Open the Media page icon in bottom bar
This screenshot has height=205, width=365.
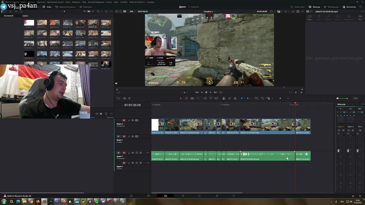pyautogui.click(x=131, y=196)
